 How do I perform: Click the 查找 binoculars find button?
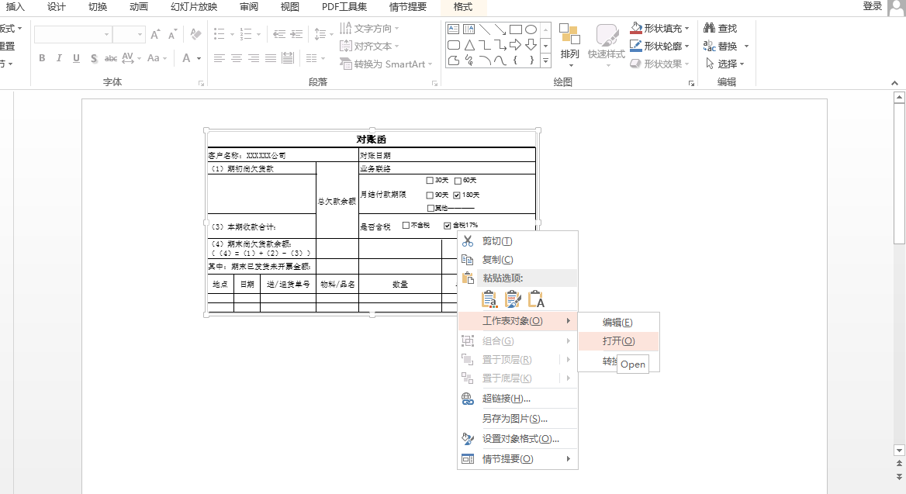720,28
